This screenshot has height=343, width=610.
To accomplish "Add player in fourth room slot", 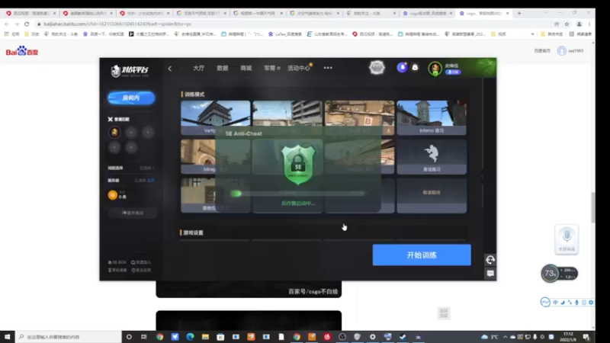I will (114, 147).
